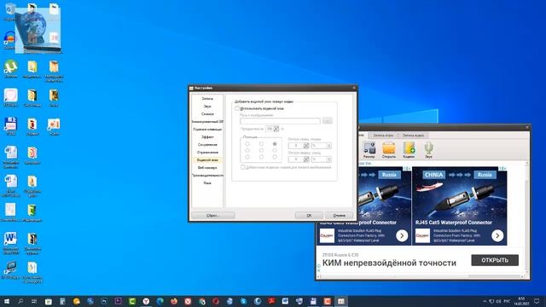Image resolution: width=546 pixels, height=307 pixels.
Task: Open Запись settings category
Action: (x=207, y=99)
